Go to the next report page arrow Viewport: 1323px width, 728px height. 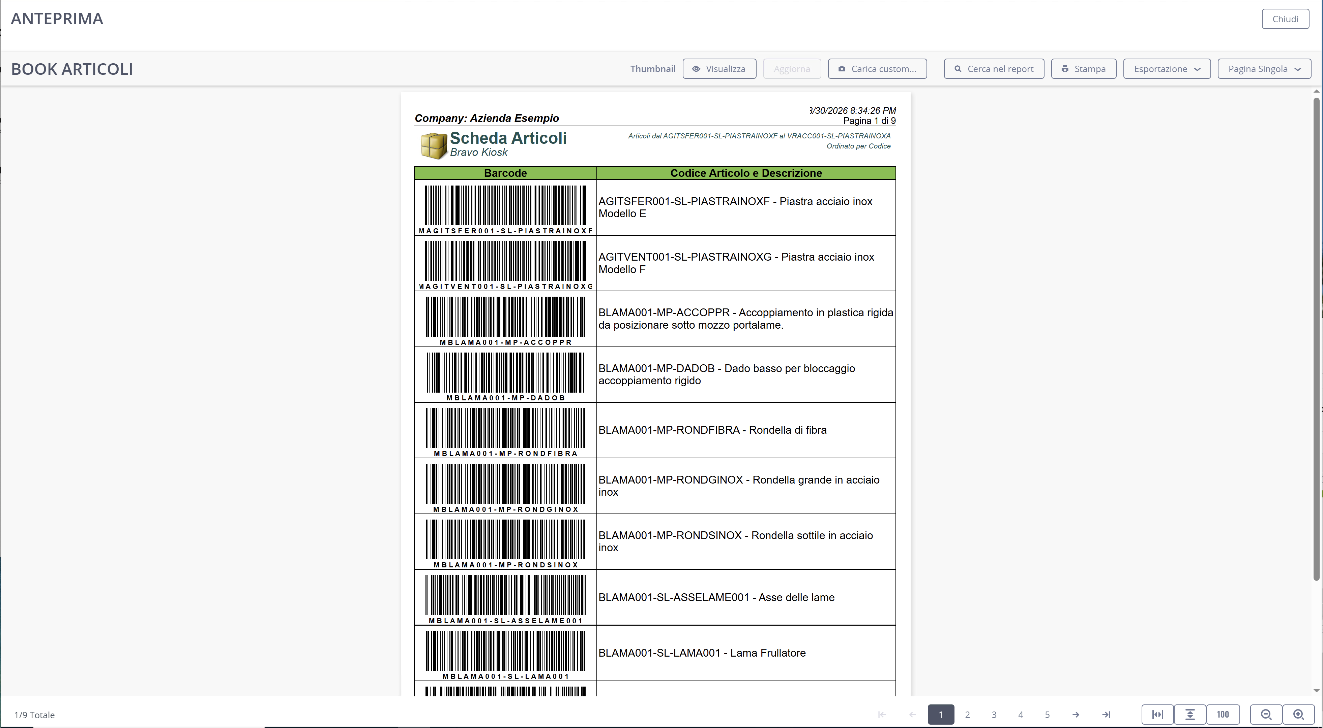pos(1076,714)
